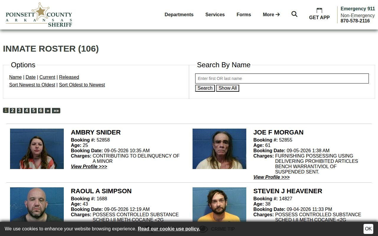Filter roster to Released inmates

(x=69, y=77)
